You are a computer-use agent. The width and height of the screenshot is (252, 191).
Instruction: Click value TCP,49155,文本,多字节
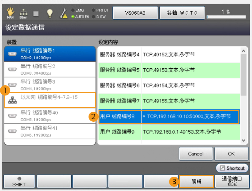pos(169,101)
